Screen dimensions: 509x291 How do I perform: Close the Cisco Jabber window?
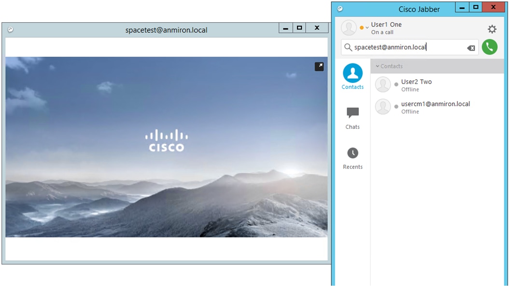coord(494,7)
